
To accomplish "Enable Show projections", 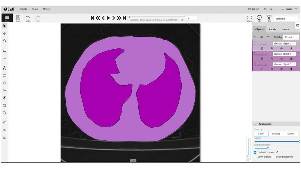I will tap(273, 157).
